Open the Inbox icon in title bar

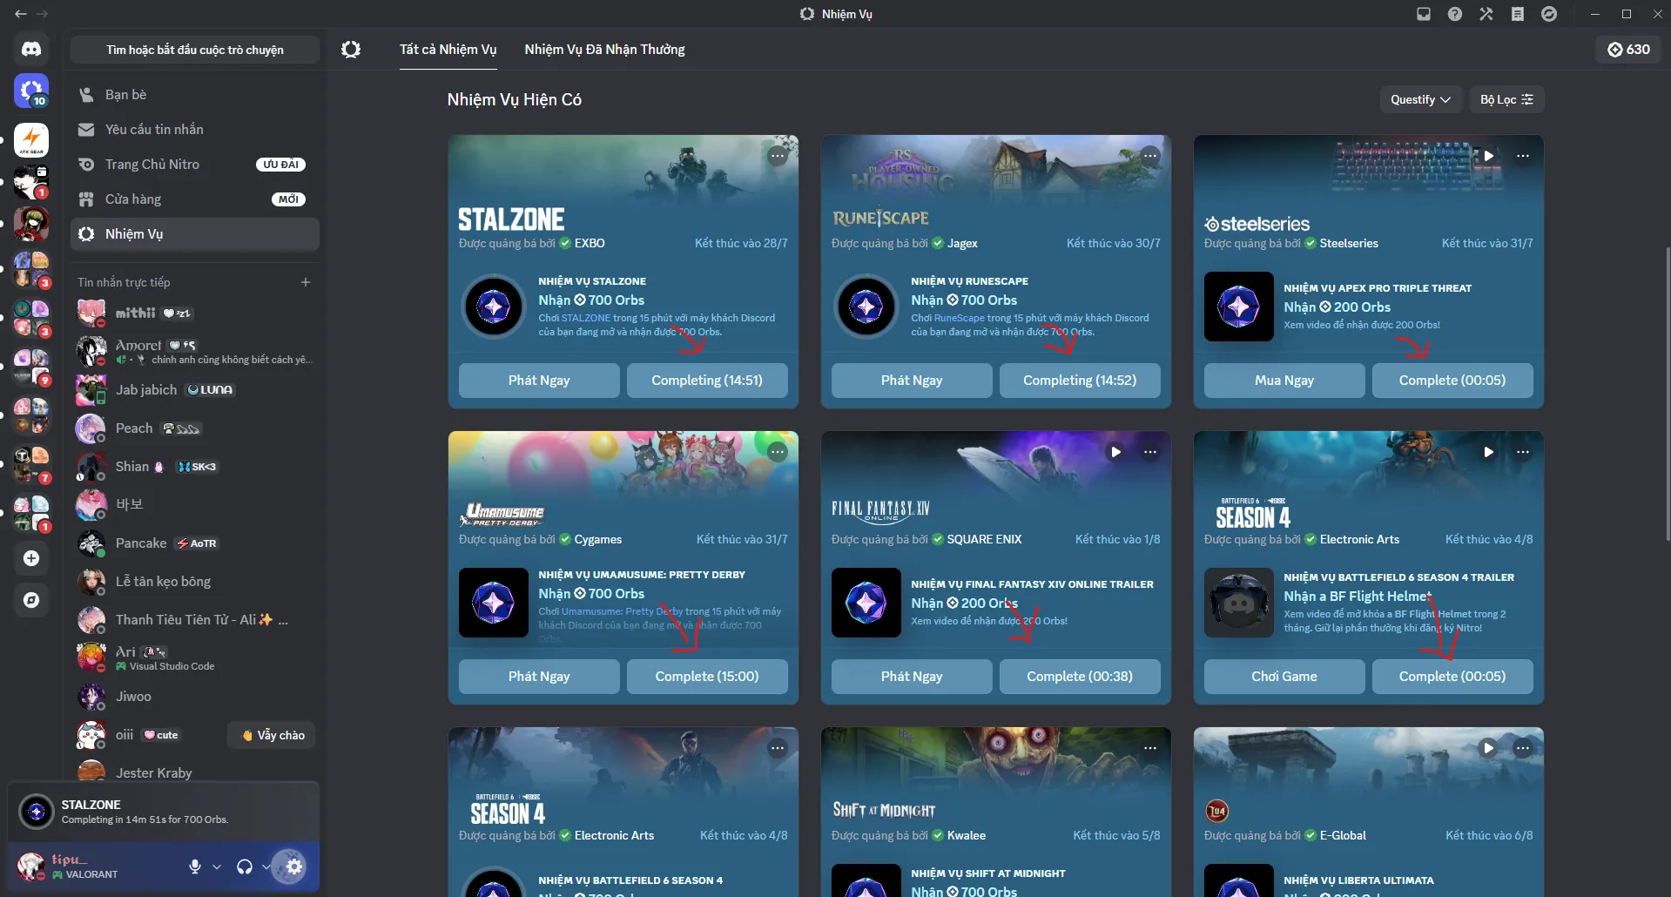pos(1424,14)
